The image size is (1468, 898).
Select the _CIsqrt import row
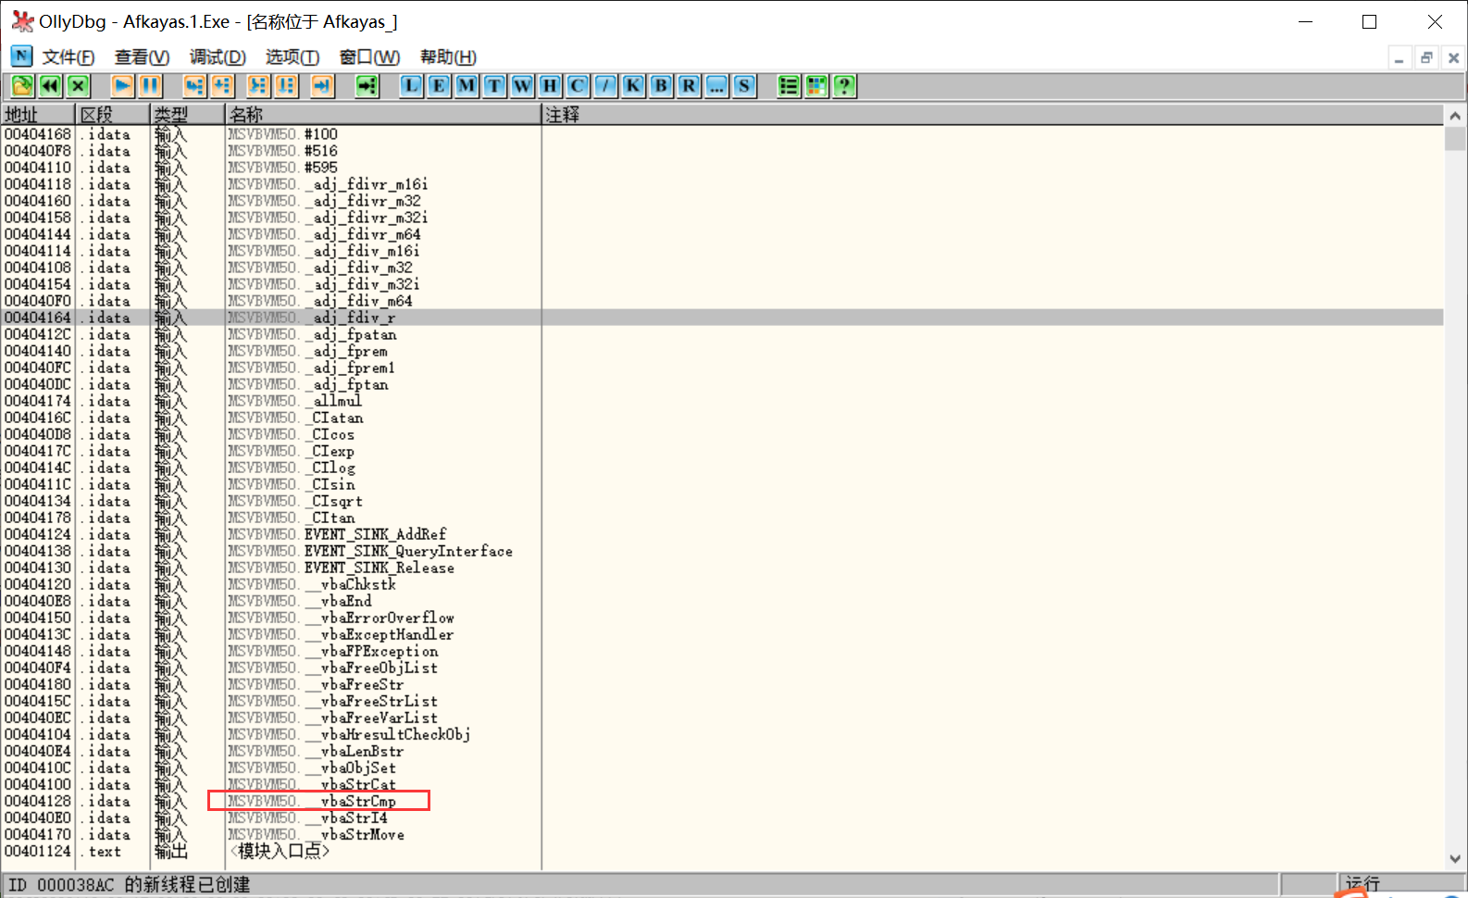click(x=722, y=501)
